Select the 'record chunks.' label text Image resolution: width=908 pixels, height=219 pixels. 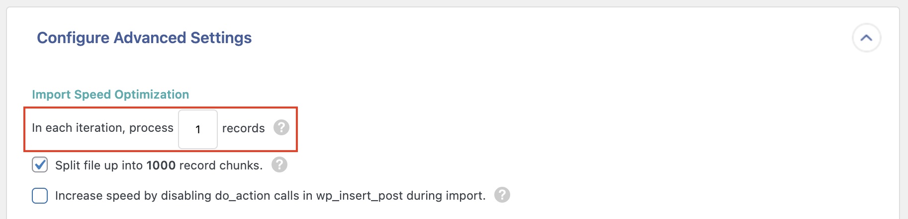(221, 165)
